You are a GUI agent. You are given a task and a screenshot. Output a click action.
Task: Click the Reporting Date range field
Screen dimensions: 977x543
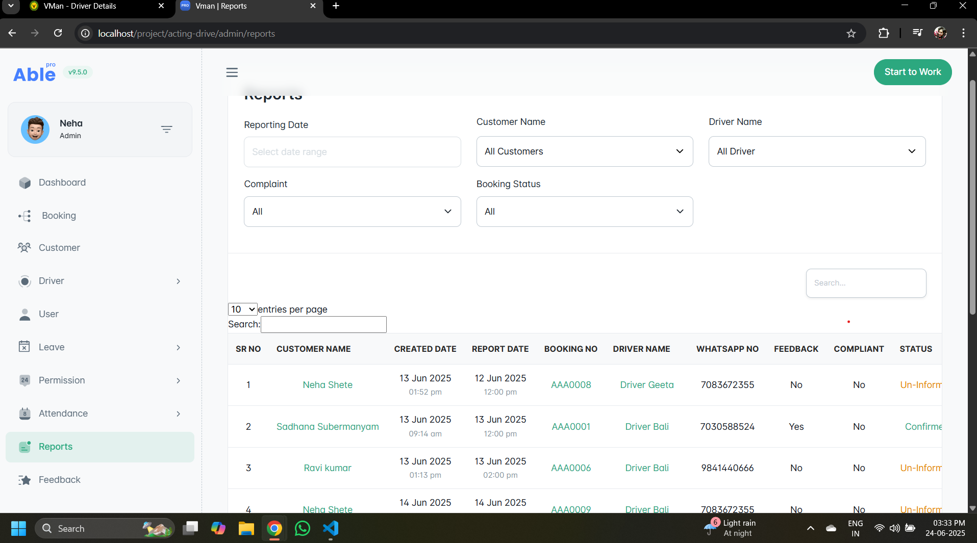click(352, 152)
